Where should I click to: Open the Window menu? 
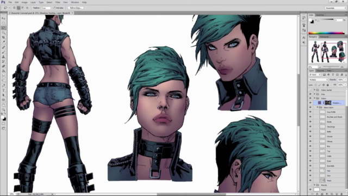(75, 2)
